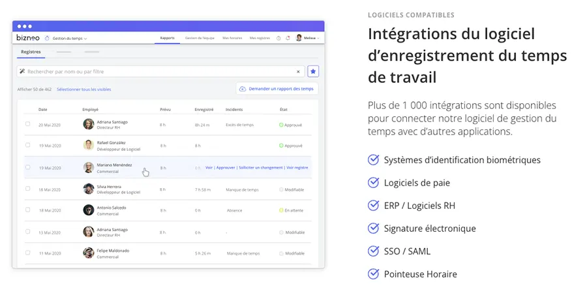Screen dimensions: 587x286
Task: Click Antonio Salcedo's avatar
Action: [88, 210]
